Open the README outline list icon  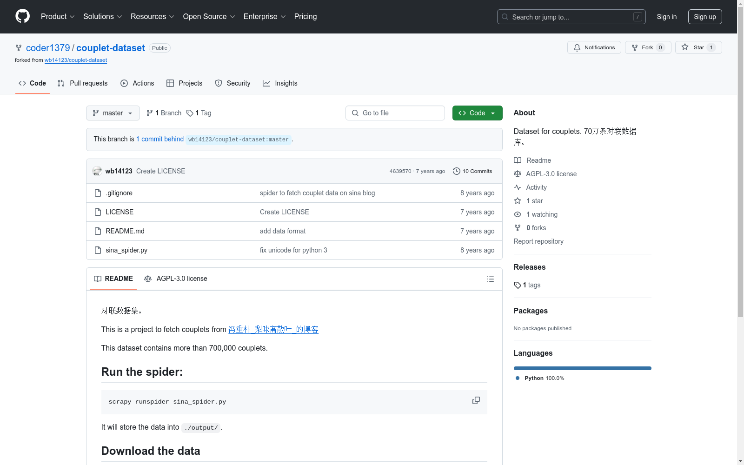490,279
